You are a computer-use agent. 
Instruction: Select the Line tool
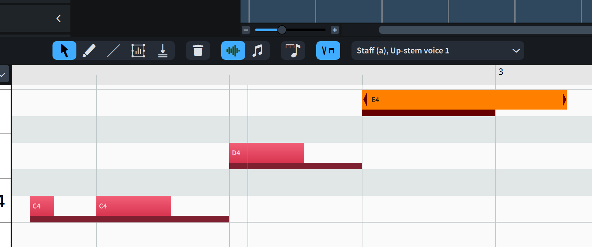[x=113, y=50]
